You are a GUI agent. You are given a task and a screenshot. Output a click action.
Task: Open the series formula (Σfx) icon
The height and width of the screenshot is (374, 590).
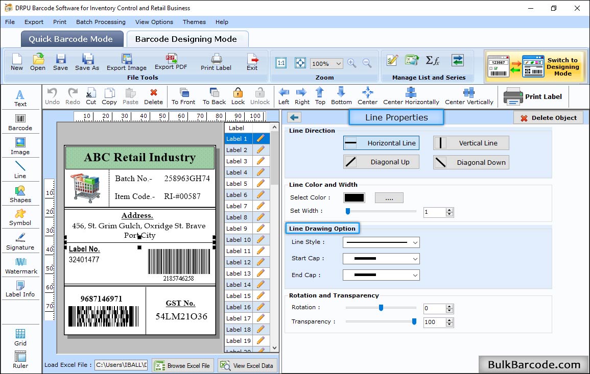tap(433, 60)
